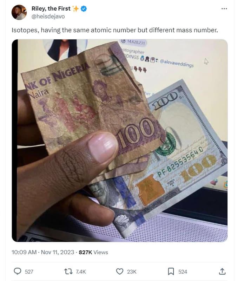Click the sparkle emoji beside the name
Viewport: 238px width, 281px height.
pyautogui.click(x=75, y=8)
